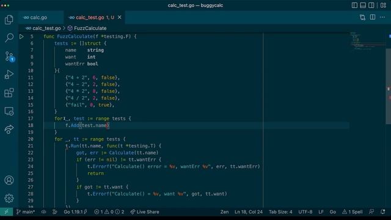Viewport: 391px width, 220px height.
Task: Open the Manage gear menu
Action: click(x=9, y=198)
